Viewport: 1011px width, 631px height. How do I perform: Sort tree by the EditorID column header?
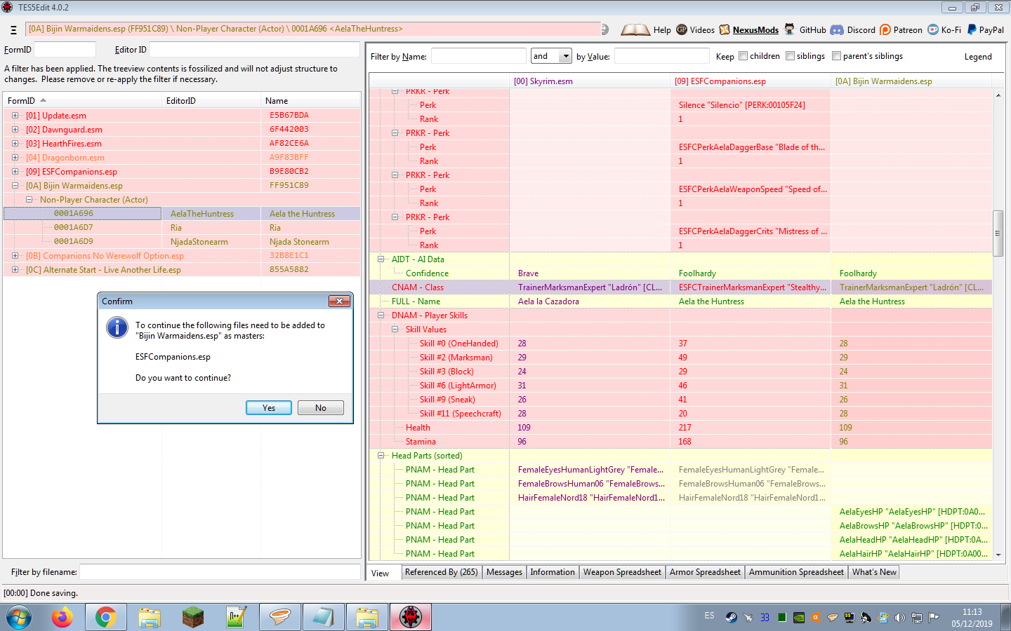[211, 101]
